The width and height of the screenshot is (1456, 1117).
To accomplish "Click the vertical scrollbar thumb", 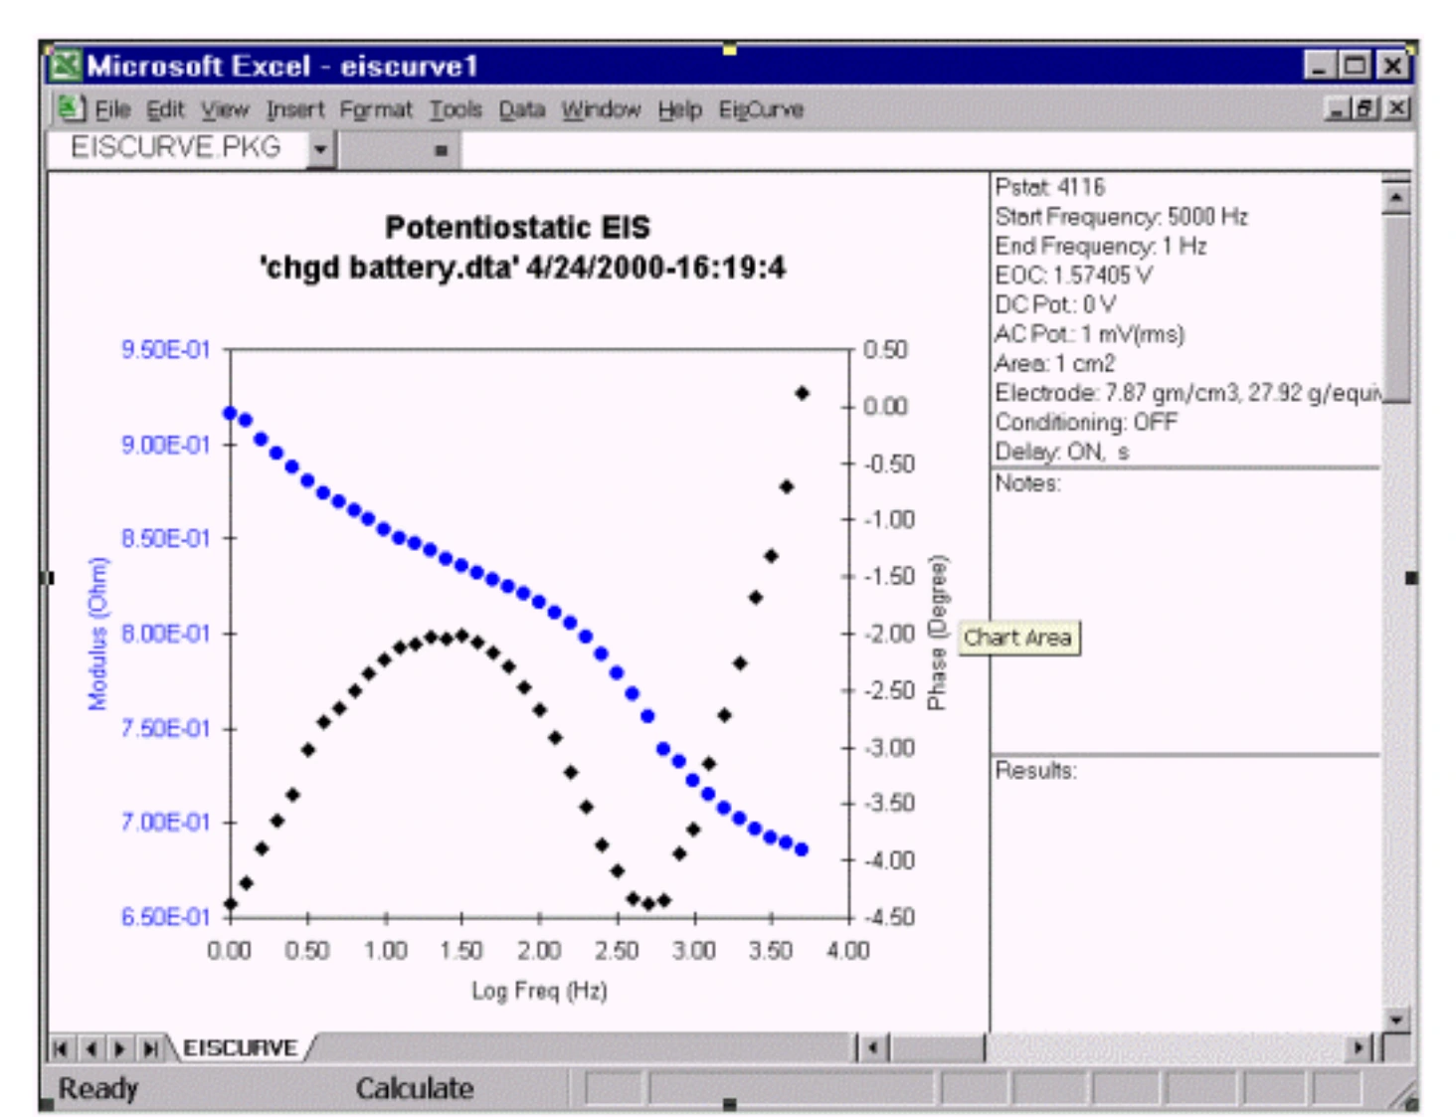I will pos(1396,308).
